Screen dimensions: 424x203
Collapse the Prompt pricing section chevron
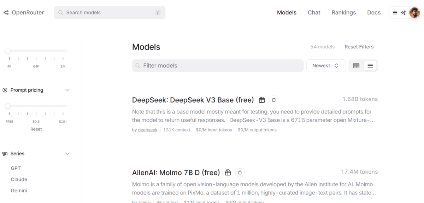67,90
